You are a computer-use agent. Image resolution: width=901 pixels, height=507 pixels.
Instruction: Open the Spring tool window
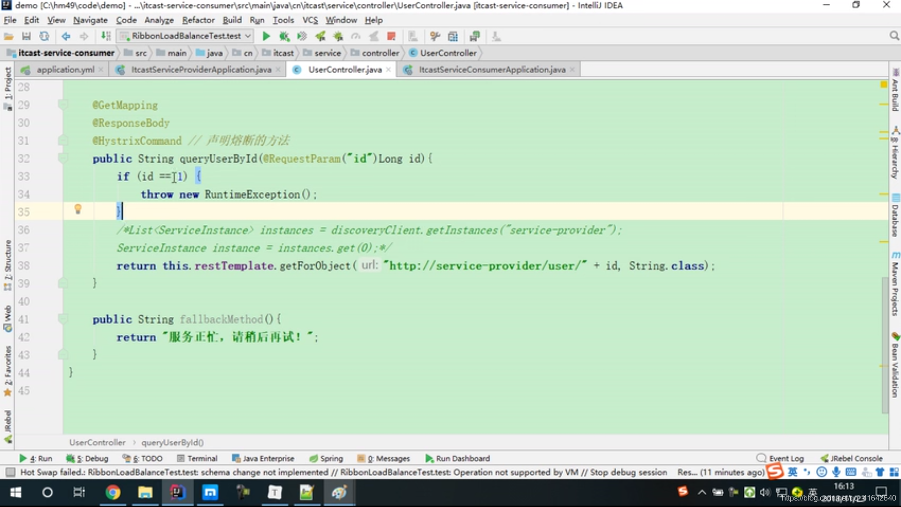point(326,458)
